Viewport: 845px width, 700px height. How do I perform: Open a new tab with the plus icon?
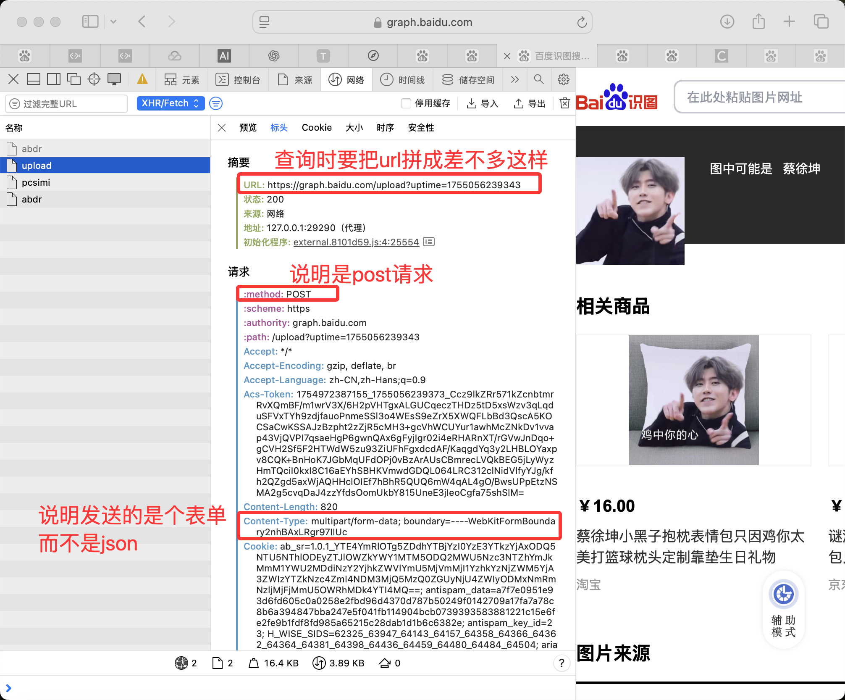pyautogui.click(x=790, y=21)
